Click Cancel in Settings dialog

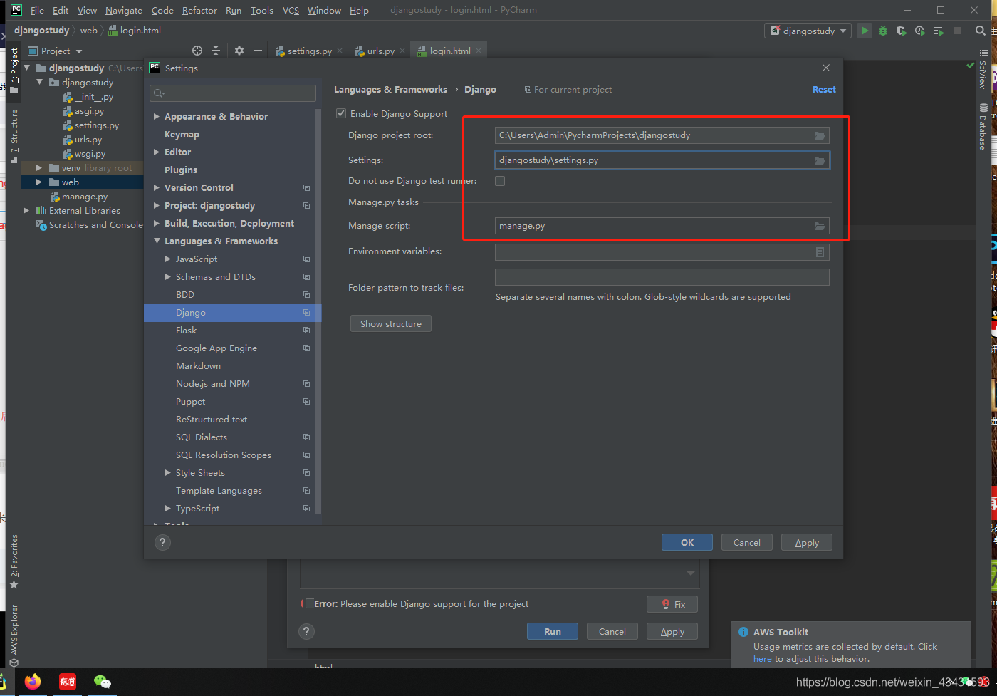click(x=747, y=542)
